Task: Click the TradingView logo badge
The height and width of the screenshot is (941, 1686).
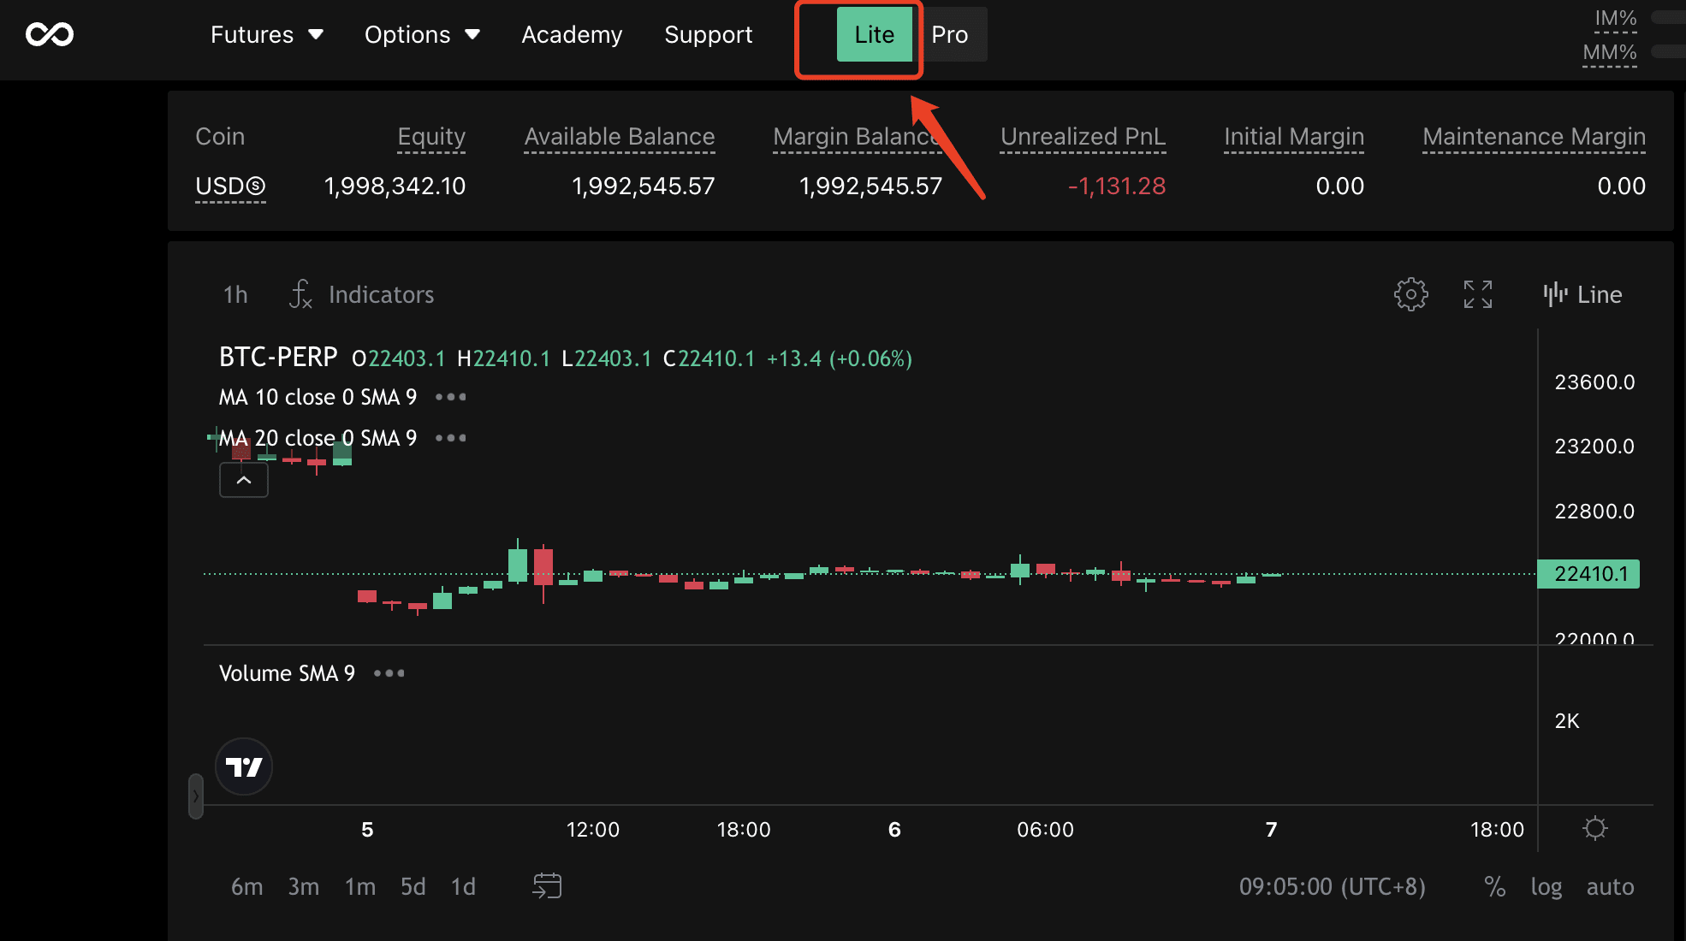Action: click(244, 766)
